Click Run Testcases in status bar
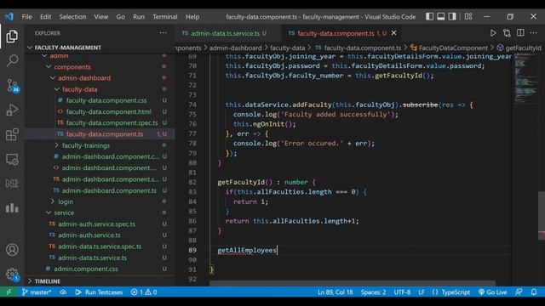 [99, 292]
